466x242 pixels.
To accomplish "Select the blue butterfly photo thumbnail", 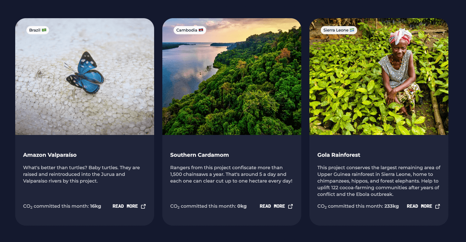I will click(85, 76).
